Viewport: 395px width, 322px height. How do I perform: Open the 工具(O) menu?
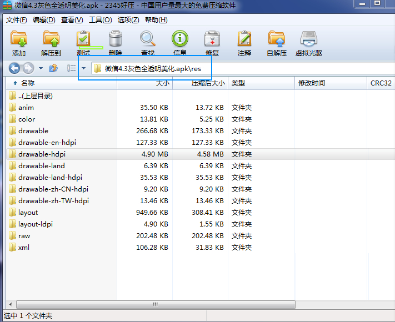pos(100,20)
